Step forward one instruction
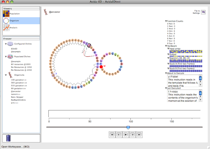 tap(133, 135)
